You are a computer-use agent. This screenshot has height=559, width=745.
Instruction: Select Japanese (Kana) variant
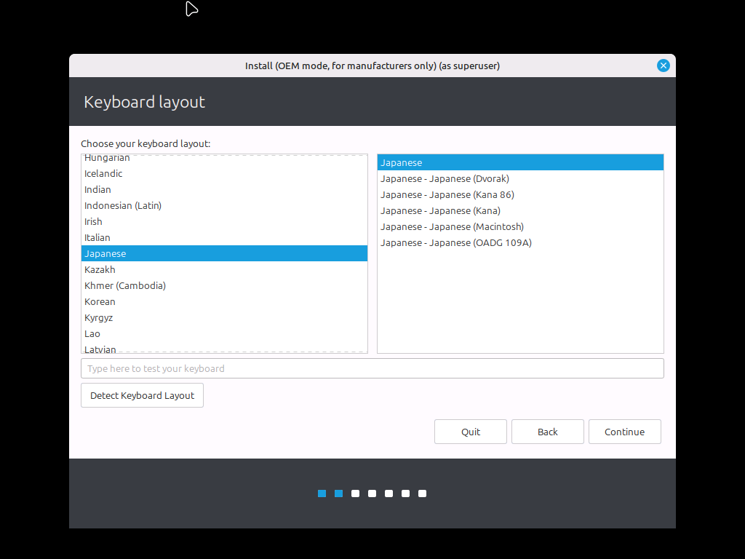pos(440,210)
